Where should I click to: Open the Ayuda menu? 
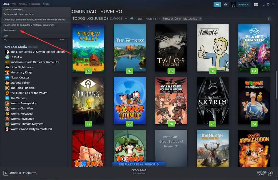(46, 4)
